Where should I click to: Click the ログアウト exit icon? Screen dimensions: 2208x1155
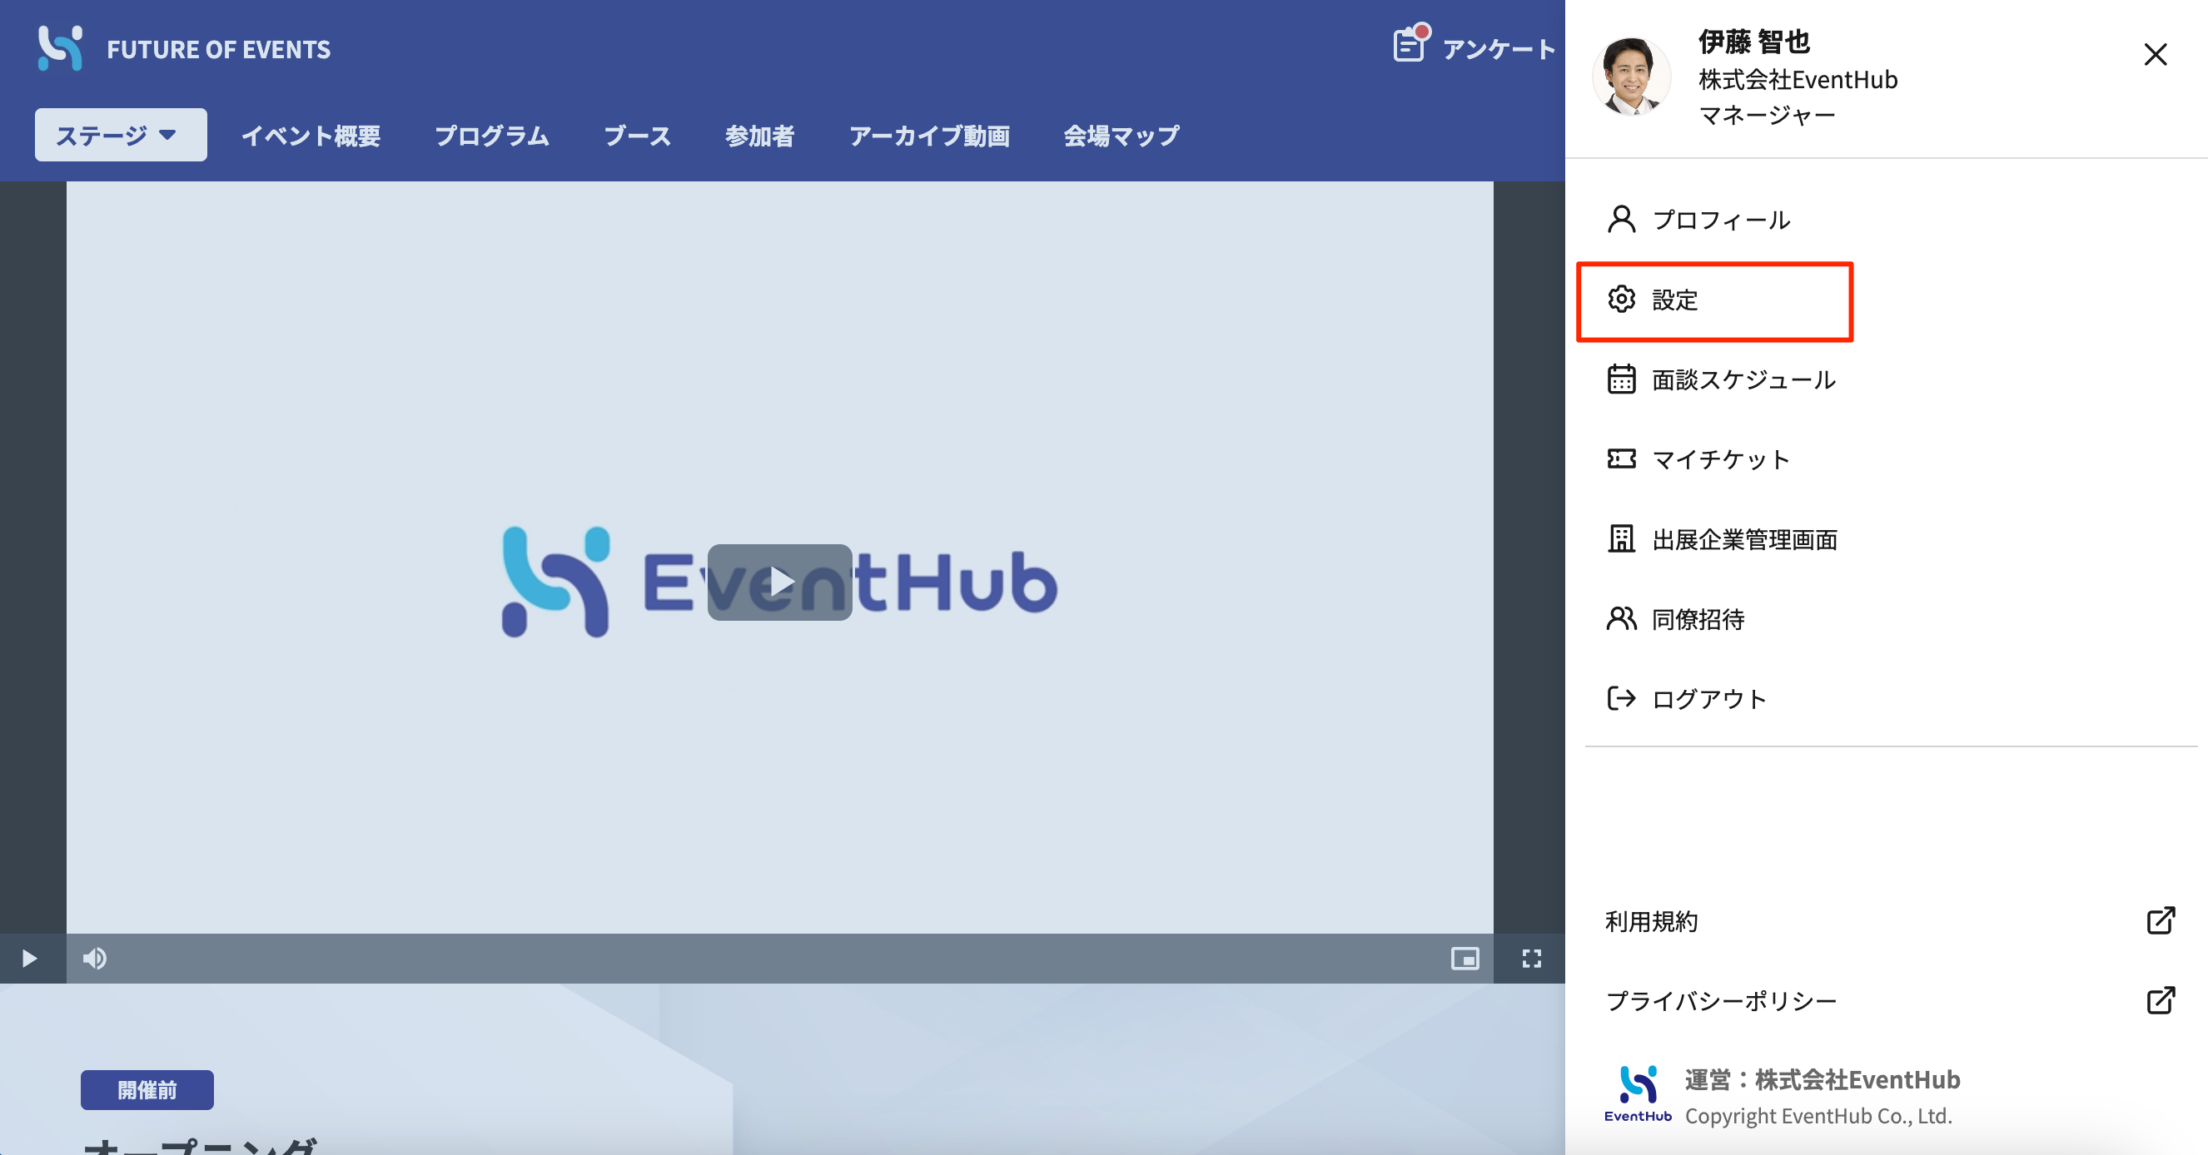point(1621,698)
